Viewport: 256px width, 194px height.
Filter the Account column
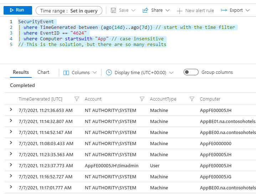pyautogui.click(x=142, y=99)
